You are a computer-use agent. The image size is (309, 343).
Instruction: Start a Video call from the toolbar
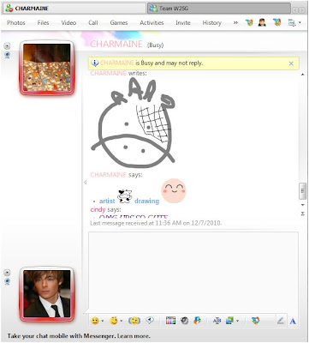tap(68, 23)
